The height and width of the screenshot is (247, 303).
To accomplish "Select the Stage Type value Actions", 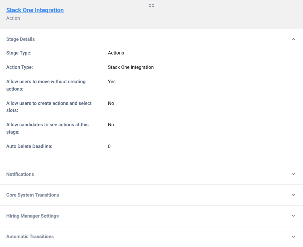I will pos(116,53).
